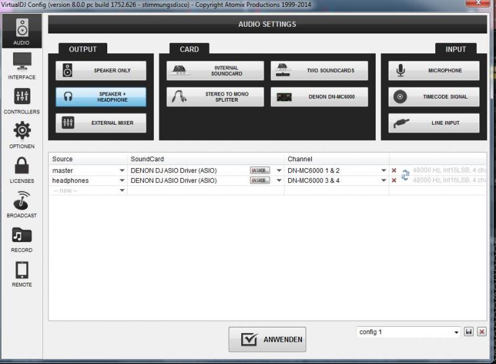The image size is (496, 364).
Task: Select Speaker Only output
Action: click(101, 71)
